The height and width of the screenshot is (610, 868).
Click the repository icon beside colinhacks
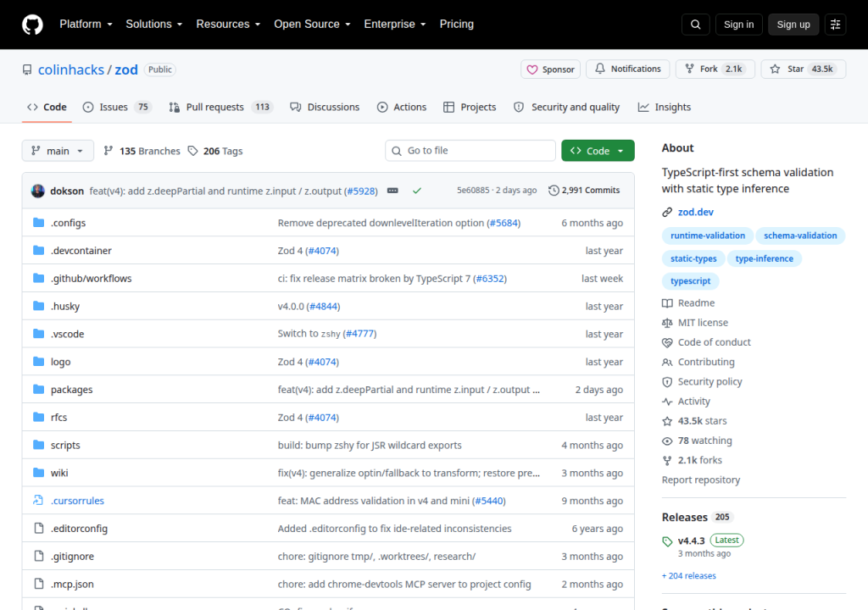pos(27,69)
